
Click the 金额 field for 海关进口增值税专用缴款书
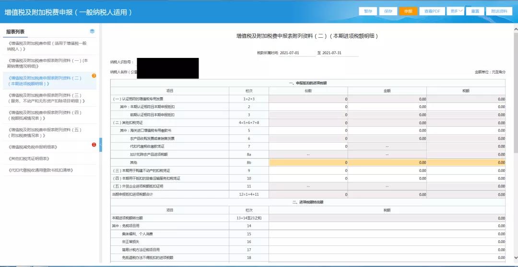point(387,130)
